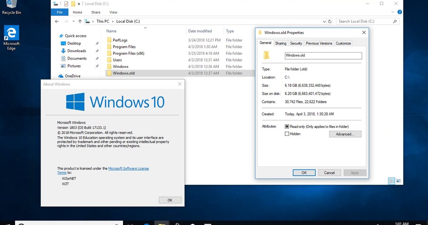Click the chevron after This PC breadcrumb
Image resolution: width=428 pixels, height=225 pixels.
tap(113, 21)
